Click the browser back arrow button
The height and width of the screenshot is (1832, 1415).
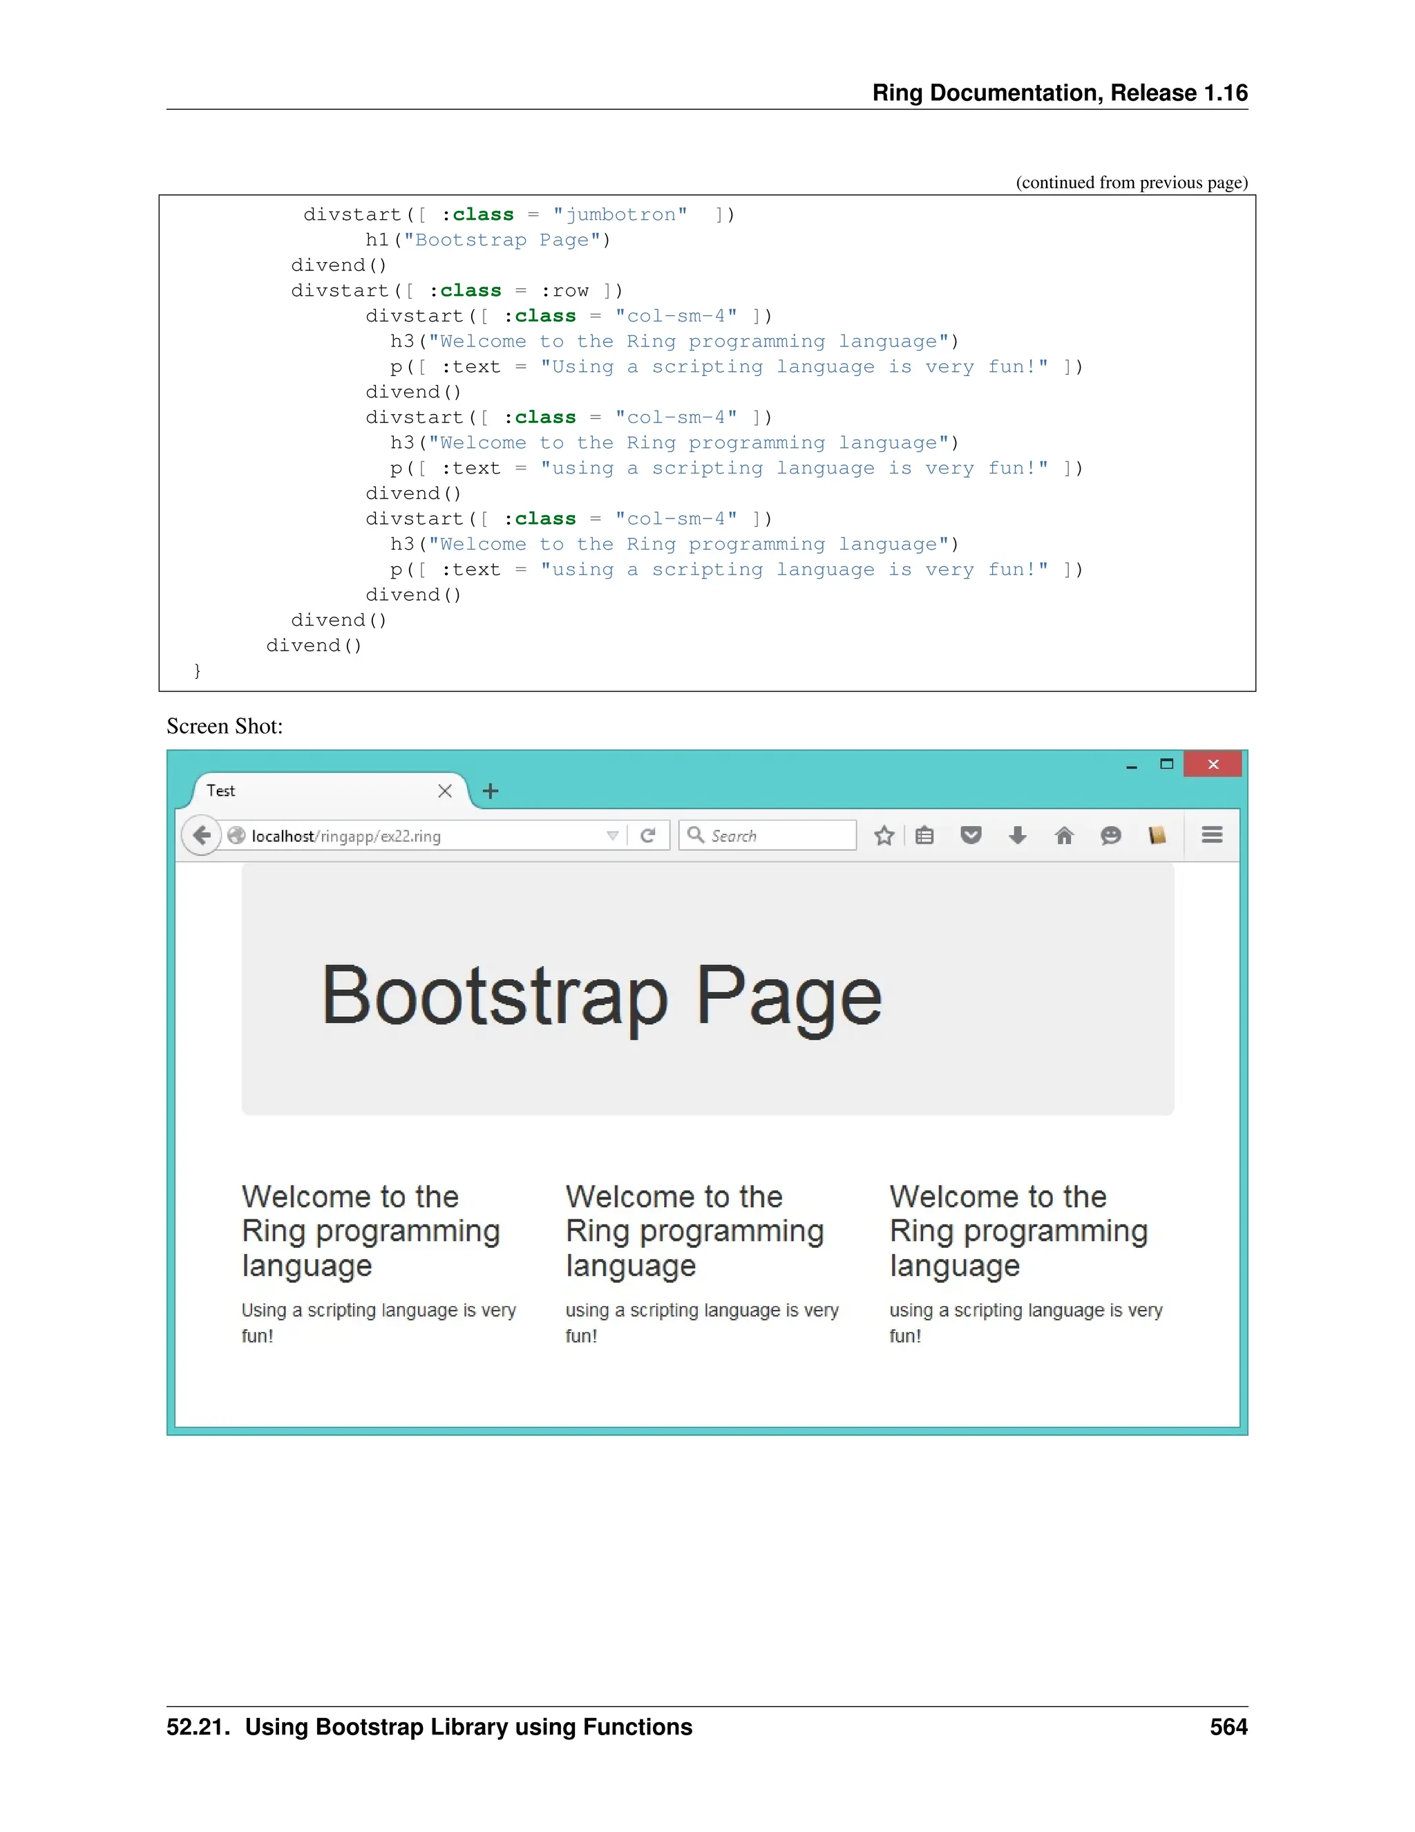click(201, 836)
